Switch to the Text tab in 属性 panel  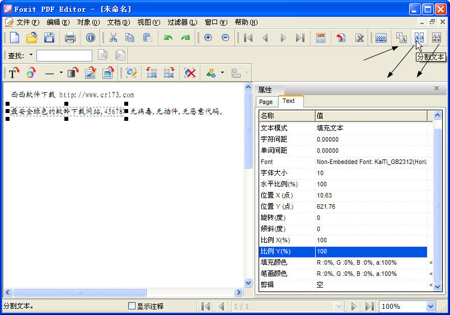(290, 101)
